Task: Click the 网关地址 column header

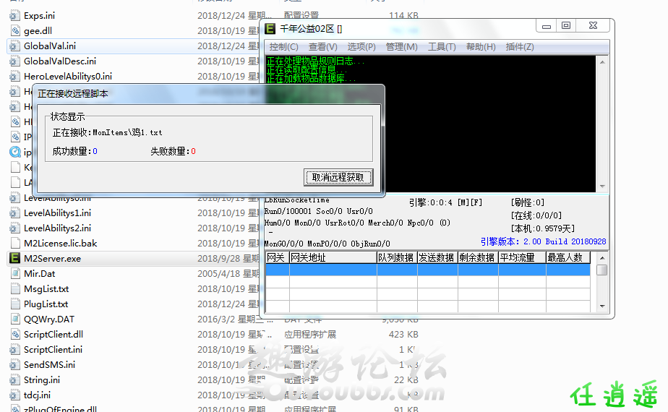Action: 333,257
